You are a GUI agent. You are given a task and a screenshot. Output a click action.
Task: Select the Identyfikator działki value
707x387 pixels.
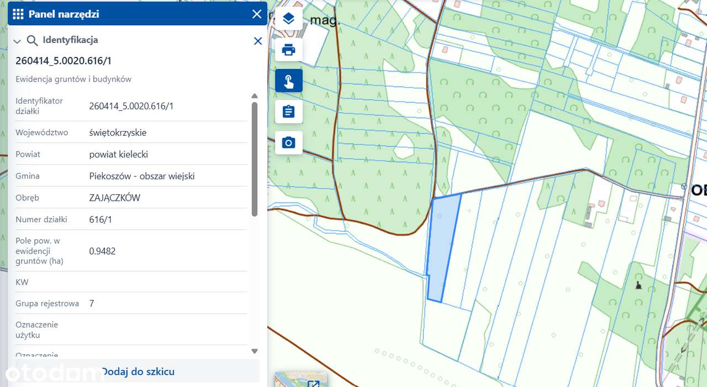(x=131, y=106)
